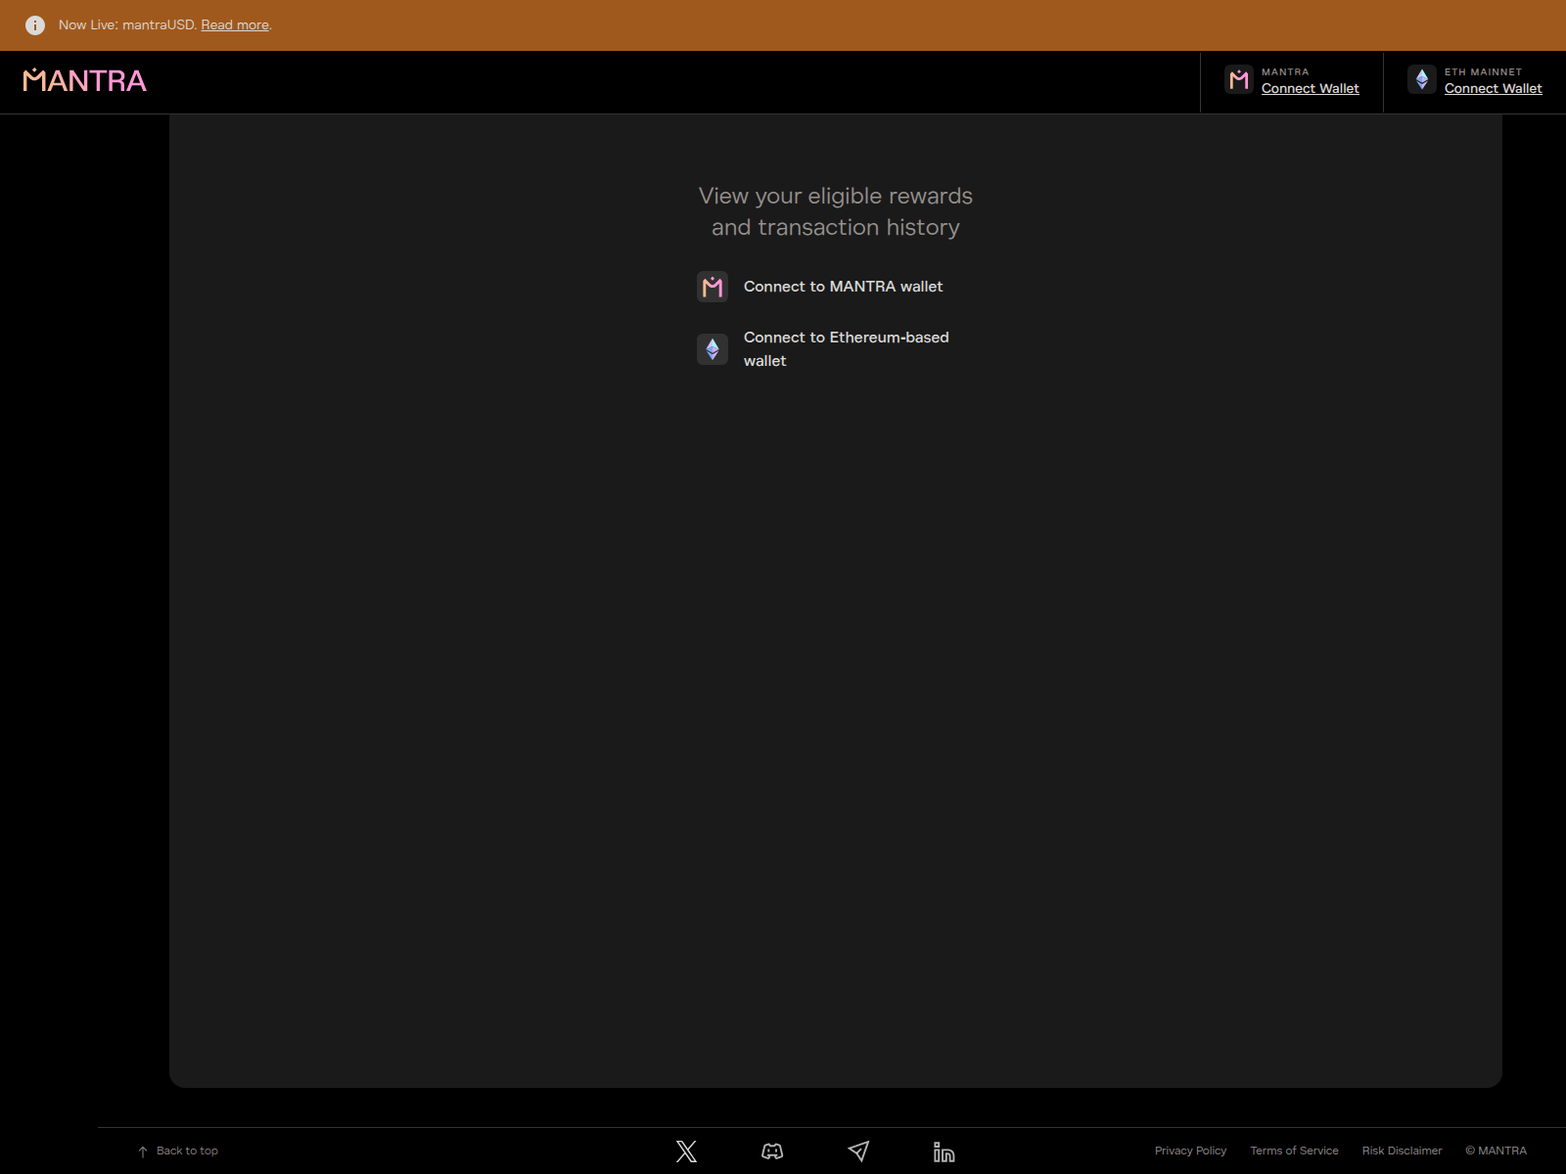Click the MANTRA M icon in the top-right header
This screenshot has height=1174, width=1566.
tap(1238, 80)
